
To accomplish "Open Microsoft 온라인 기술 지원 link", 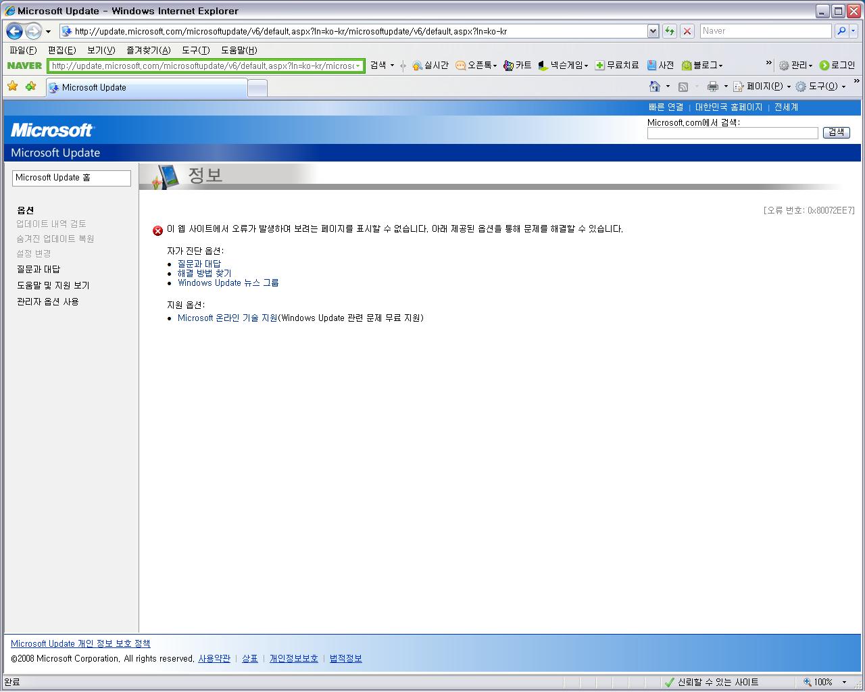I will (228, 318).
